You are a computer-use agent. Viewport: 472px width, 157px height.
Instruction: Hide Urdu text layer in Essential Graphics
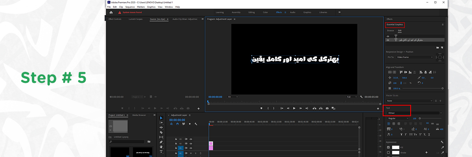(388, 40)
